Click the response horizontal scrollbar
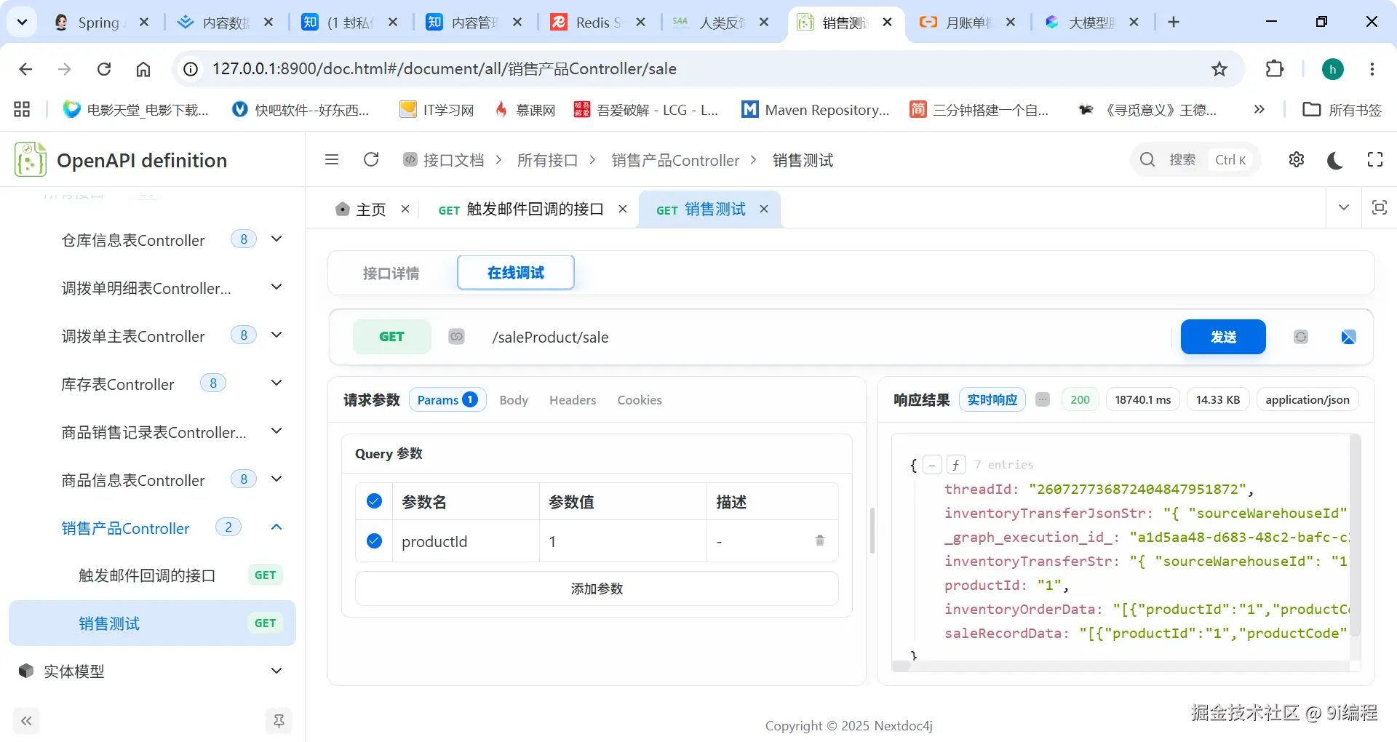The width and height of the screenshot is (1397, 742). (x=901, y=666)
